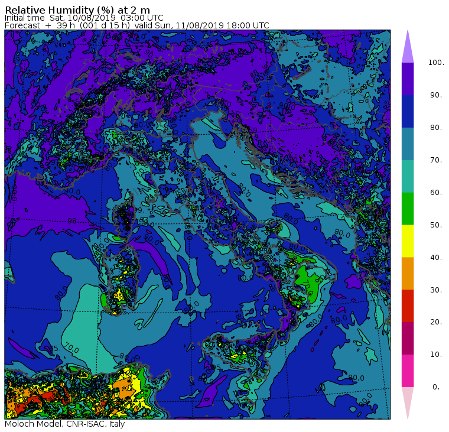
Task: Click the purple 90–100% legend swatch
Action: 408,79
